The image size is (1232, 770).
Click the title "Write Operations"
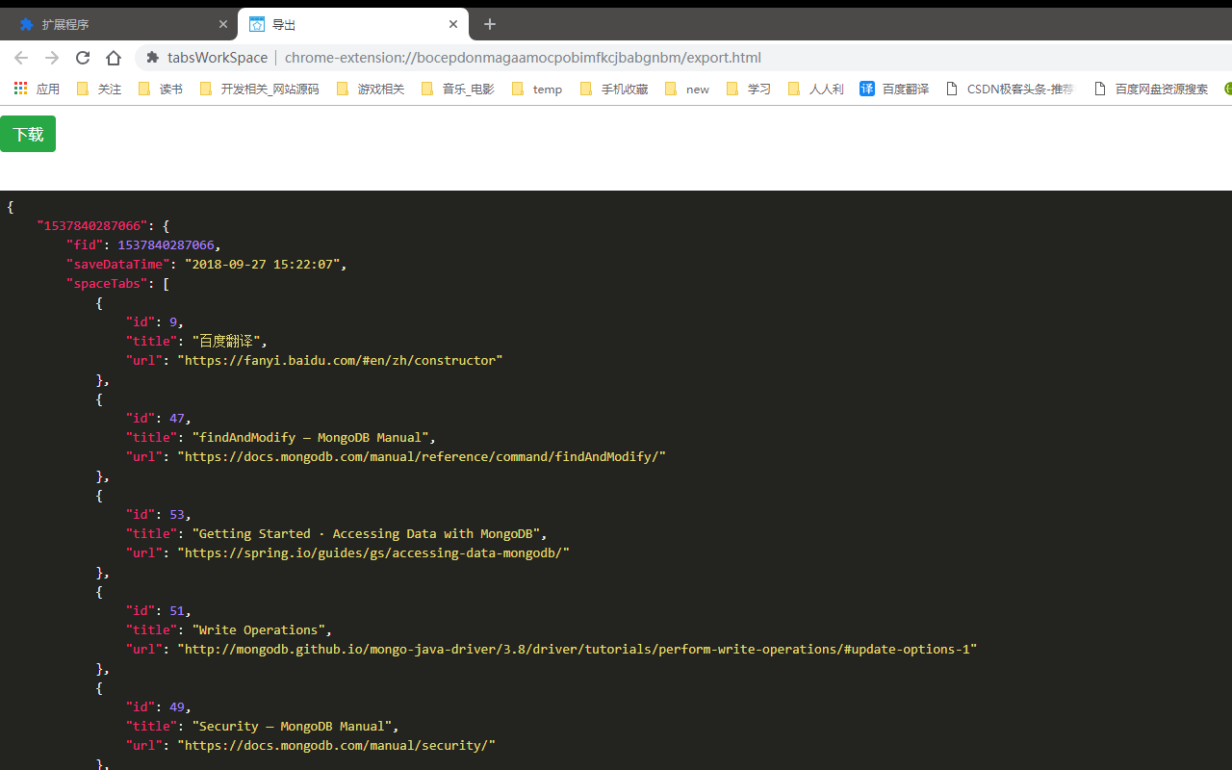click(258, 630)
